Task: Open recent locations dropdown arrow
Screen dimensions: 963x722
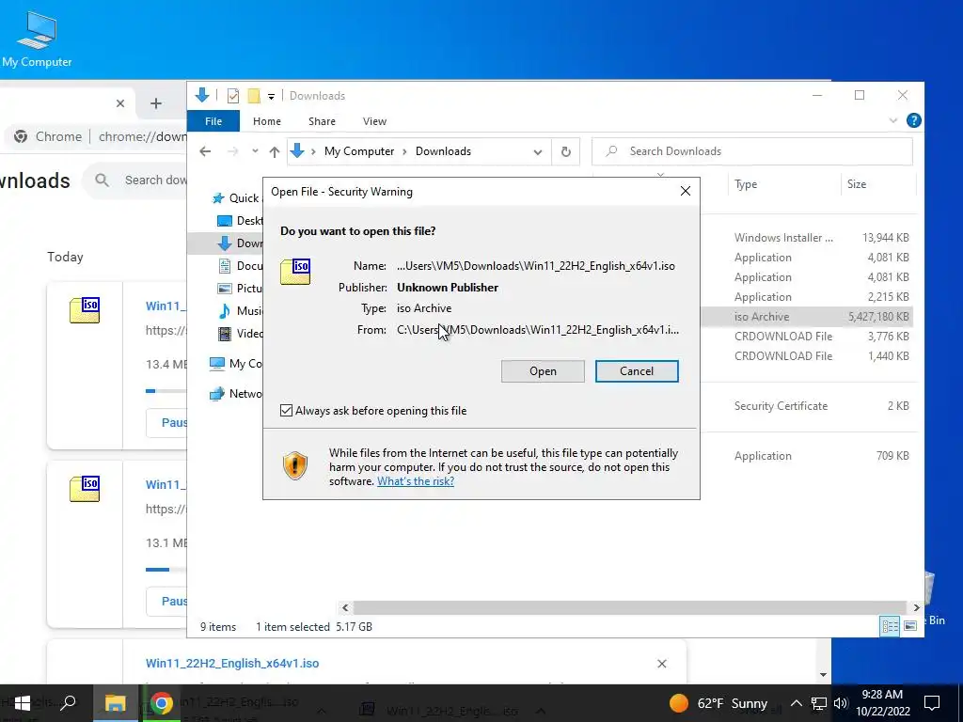Action: [x=255, y=151]
